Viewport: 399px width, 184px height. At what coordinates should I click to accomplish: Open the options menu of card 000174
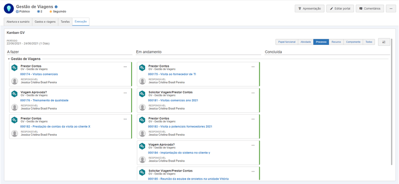[x=125, y=67]
